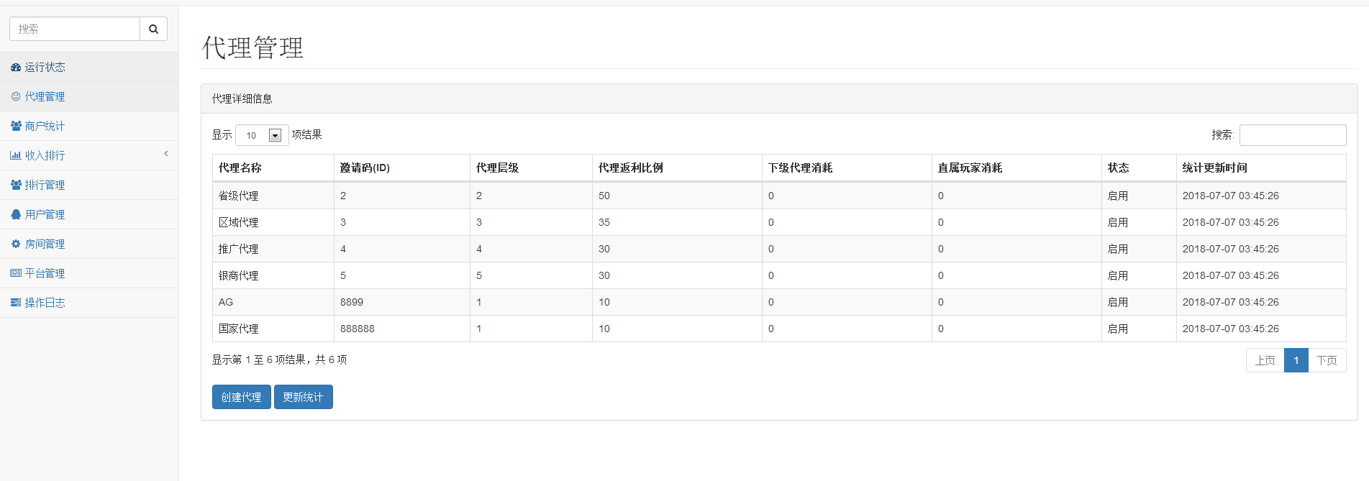Click the table search field at right
The width and height of the screenshot is (1369, 481).
(x=1292, y=135)
